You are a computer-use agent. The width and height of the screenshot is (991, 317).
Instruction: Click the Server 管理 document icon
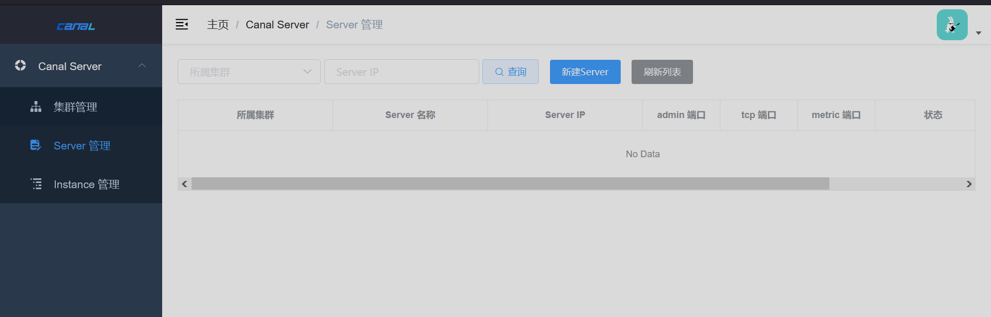coord(36,145)
